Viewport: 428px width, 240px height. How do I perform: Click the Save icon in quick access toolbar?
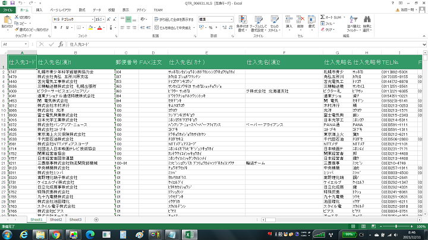click(x=13, y=3)
